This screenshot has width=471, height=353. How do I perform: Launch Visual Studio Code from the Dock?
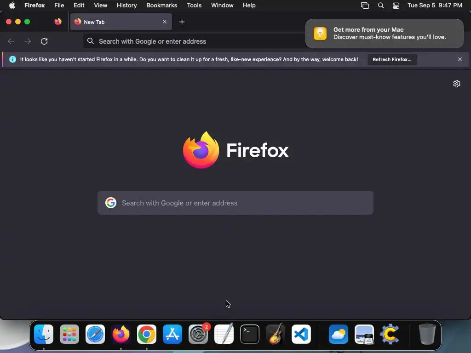(x=301, y=334)
